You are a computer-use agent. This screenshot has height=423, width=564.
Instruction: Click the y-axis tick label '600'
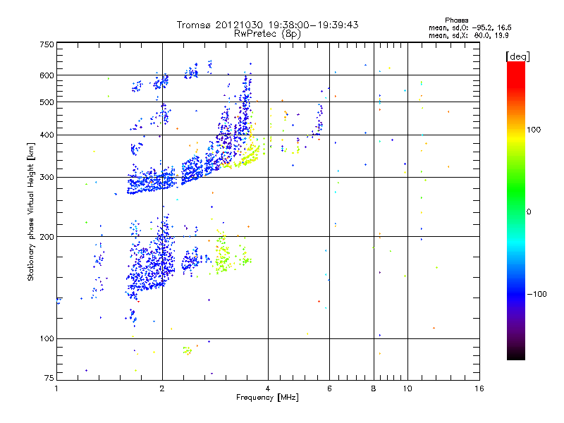click(x=47, y=75)
